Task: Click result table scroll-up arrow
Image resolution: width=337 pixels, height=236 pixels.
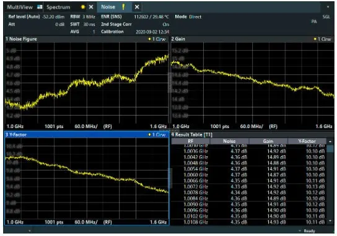Action: click(x=330, y=141)
